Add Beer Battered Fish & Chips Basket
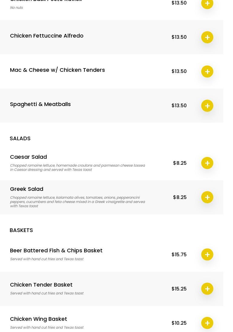The height and width of the screenshot is (332, 233). [207, 254]
